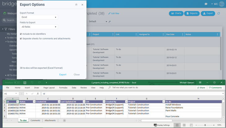The image size is (226, 128).
Task: Switch to Normal view icon in status bar
Action: tap(177, 125)
